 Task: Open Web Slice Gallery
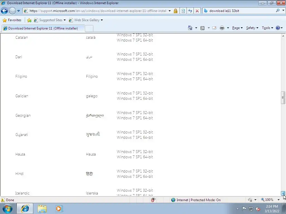click(85, 20)
